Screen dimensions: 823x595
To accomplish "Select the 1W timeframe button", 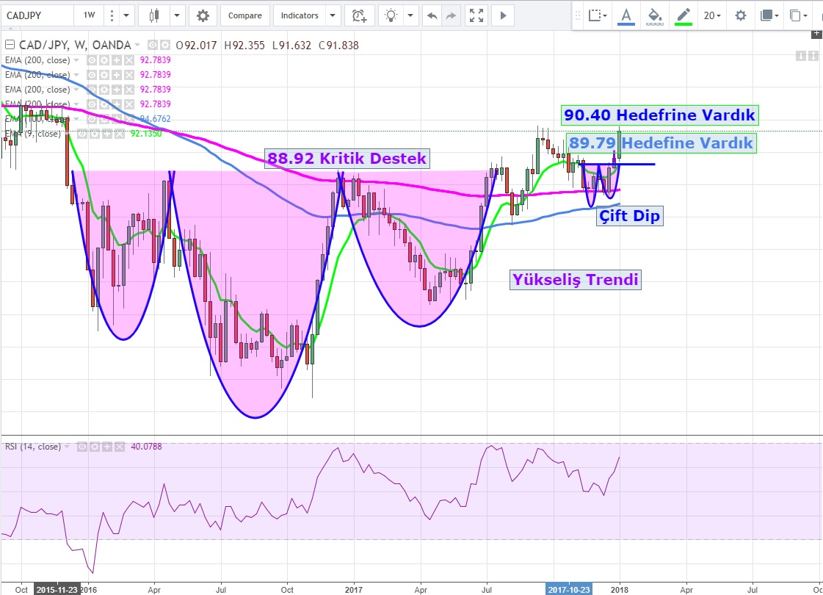I will pyautogui.click(x=89, y=15).
